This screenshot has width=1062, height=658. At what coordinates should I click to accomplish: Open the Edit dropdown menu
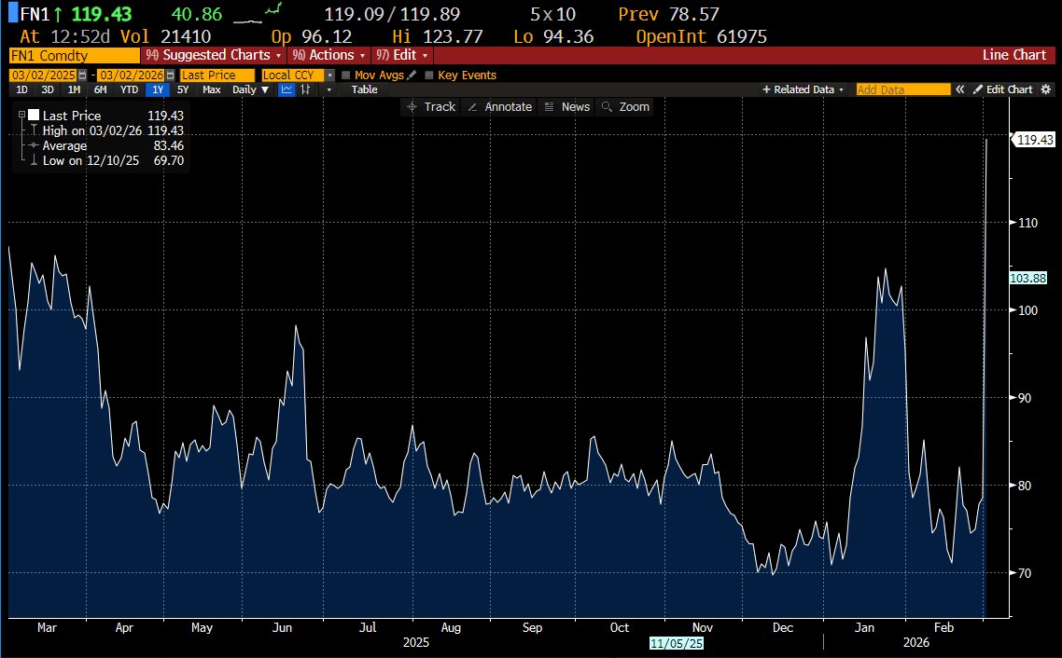(402, 55)
